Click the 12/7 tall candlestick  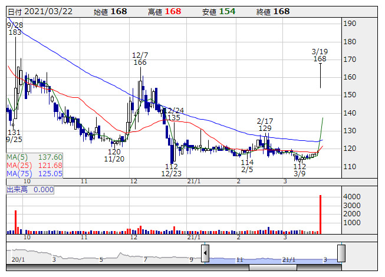(140, 87)
